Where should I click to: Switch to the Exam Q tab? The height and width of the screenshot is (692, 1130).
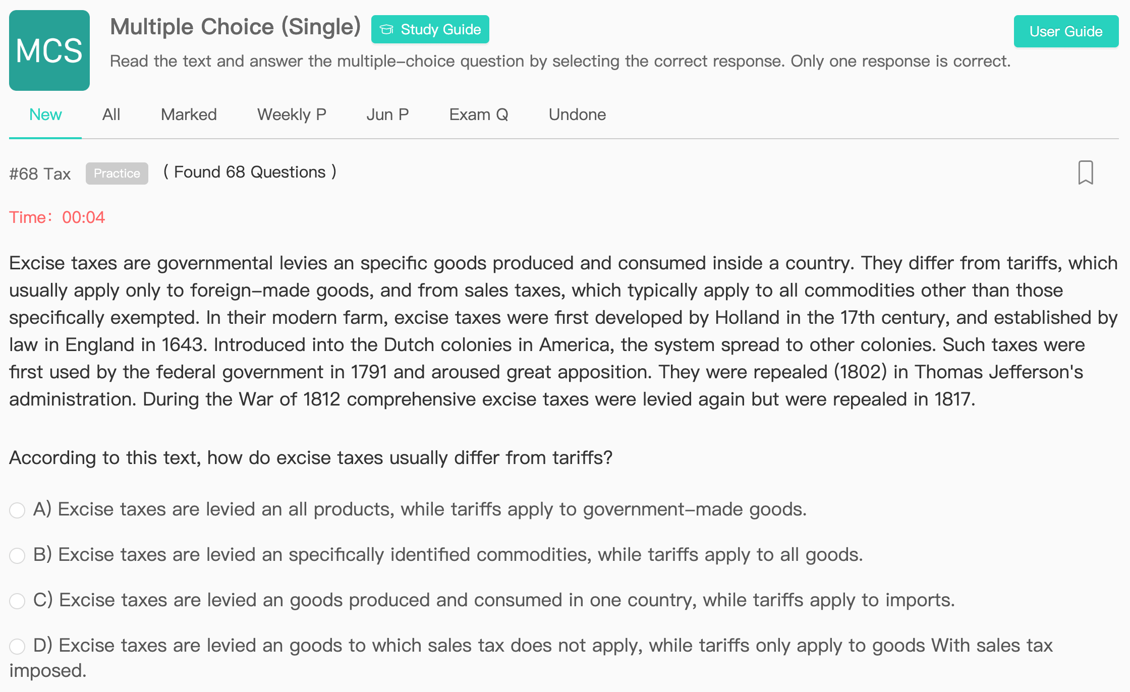[478, 114]
